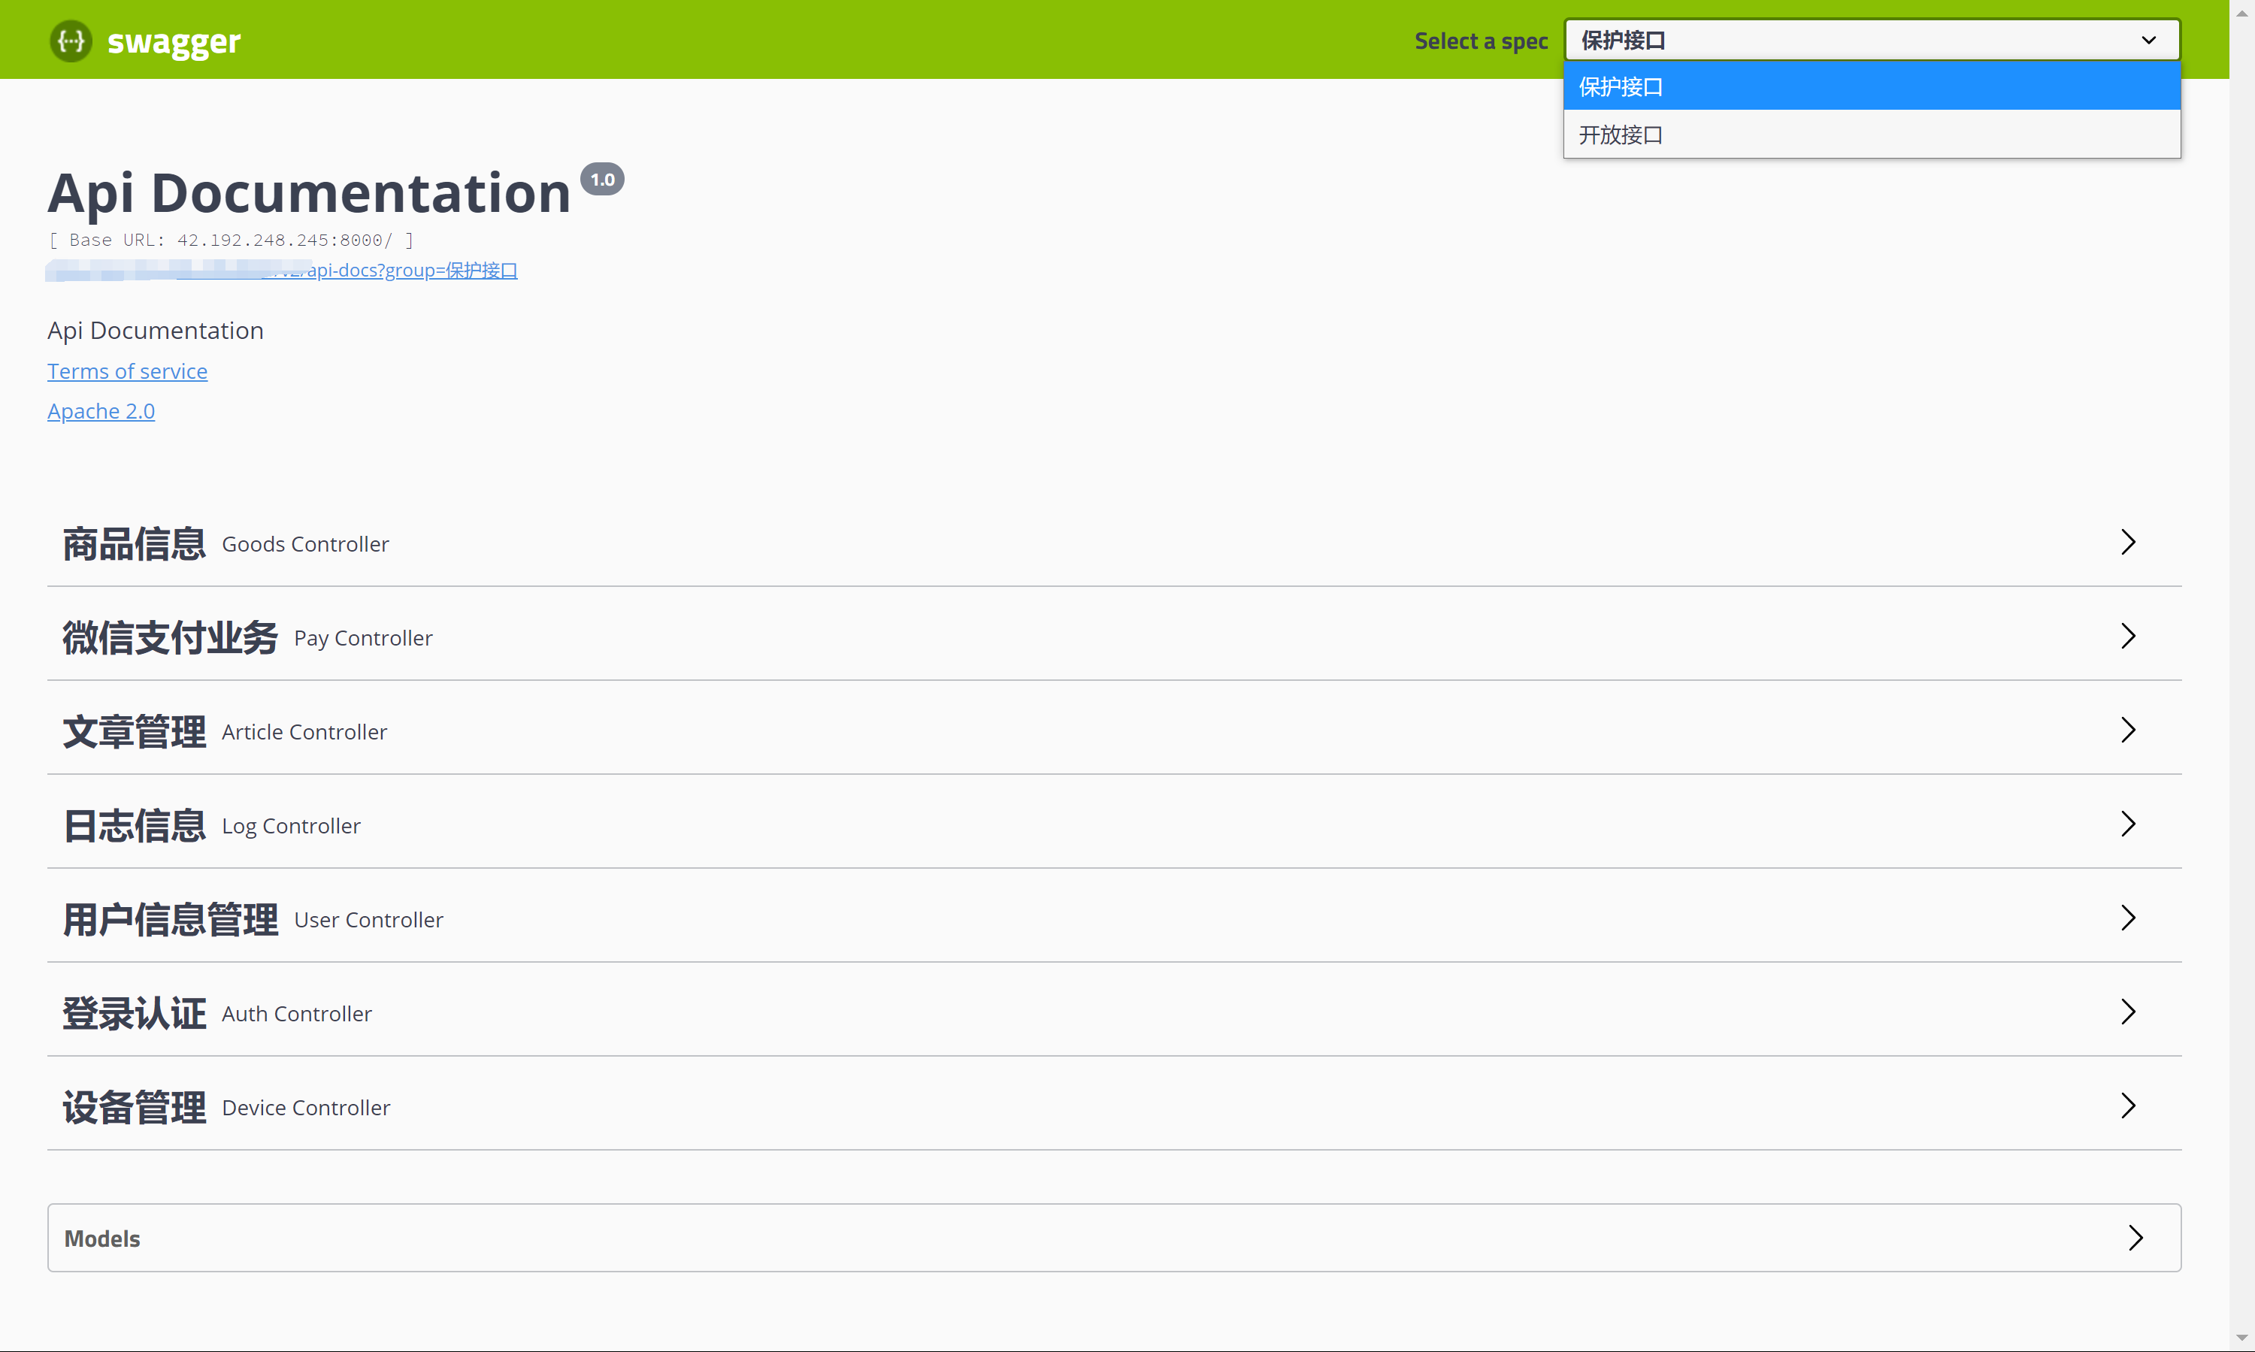The width and height of the screenshot is (2255, 1352).
Task: Click the page vertical scrollbar down arrow
Action: coord(2242,1339)
